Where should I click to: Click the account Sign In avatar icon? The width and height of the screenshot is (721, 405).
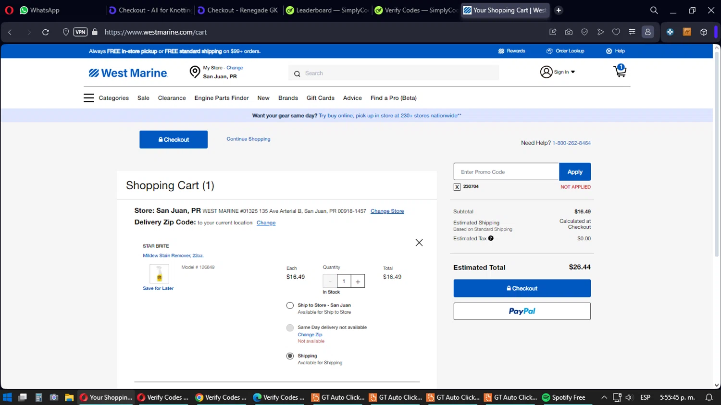tap(546, 72)
